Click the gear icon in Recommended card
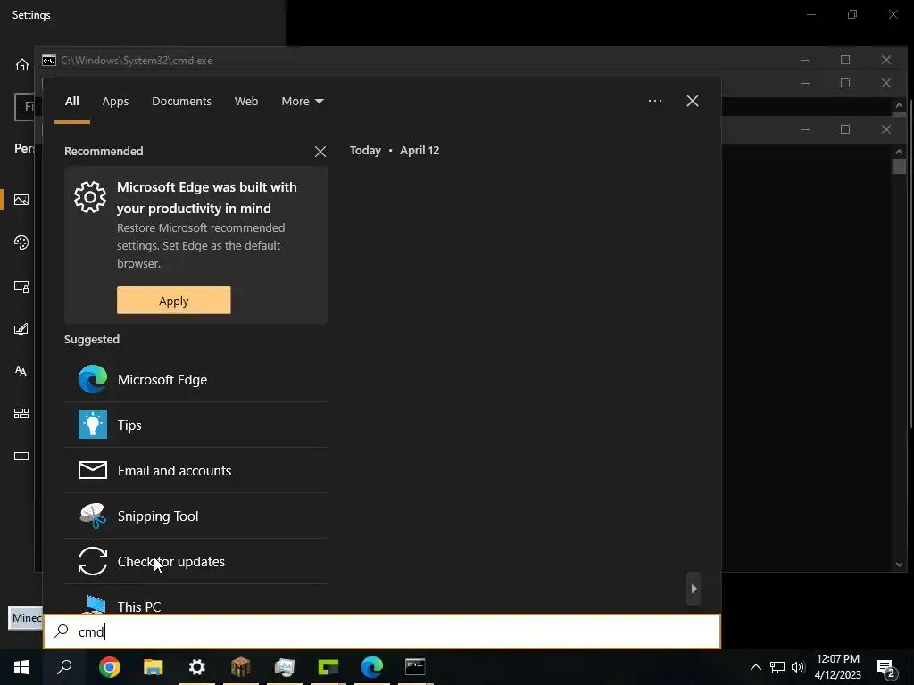The width and height of the screenshot is (914, 685). tap(90, 197)
